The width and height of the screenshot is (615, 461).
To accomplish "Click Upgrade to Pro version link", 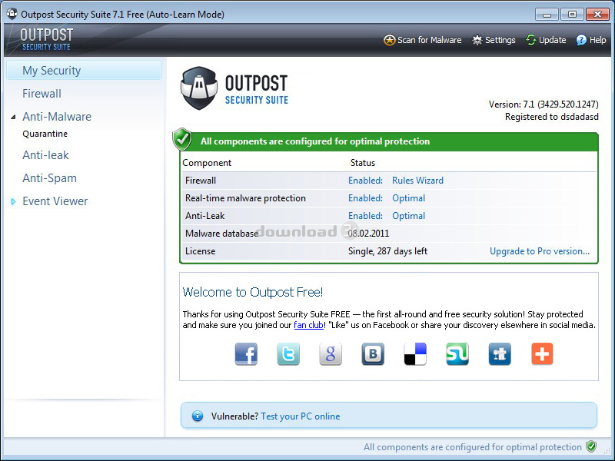I will (x=540, y=251).
